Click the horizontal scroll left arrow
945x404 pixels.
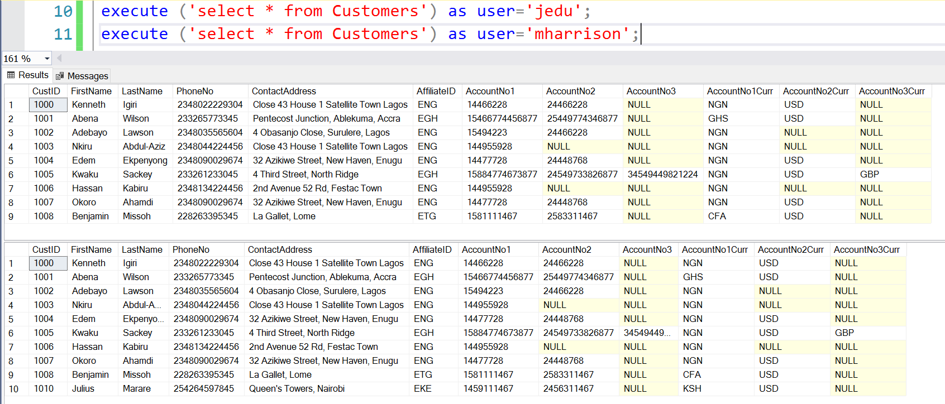click(x=59, y=58)
